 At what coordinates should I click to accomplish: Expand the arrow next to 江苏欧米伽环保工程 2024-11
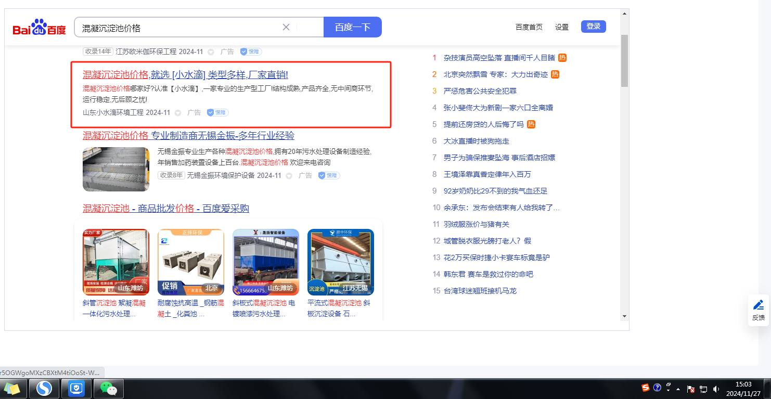click(211, 52)
